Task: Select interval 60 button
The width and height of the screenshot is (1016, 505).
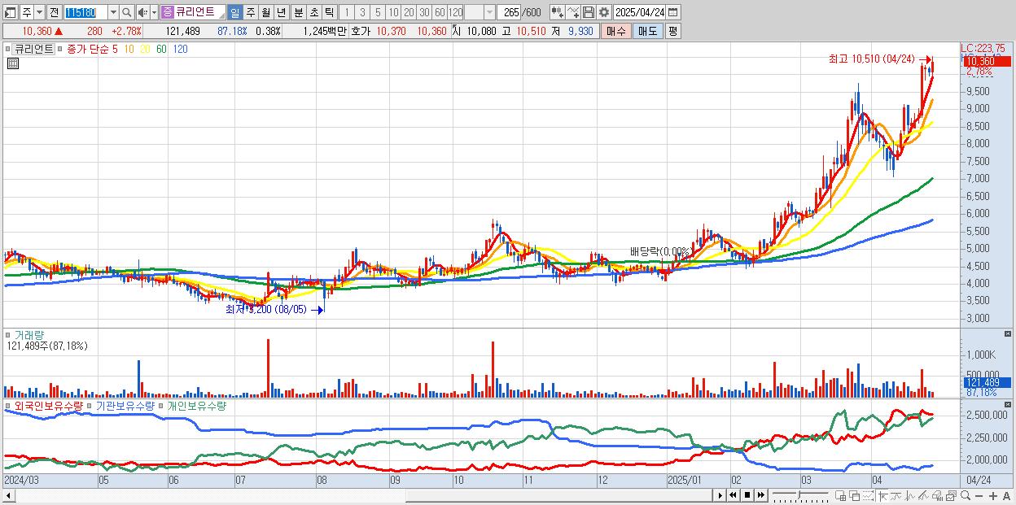Action: click(440, 12)
